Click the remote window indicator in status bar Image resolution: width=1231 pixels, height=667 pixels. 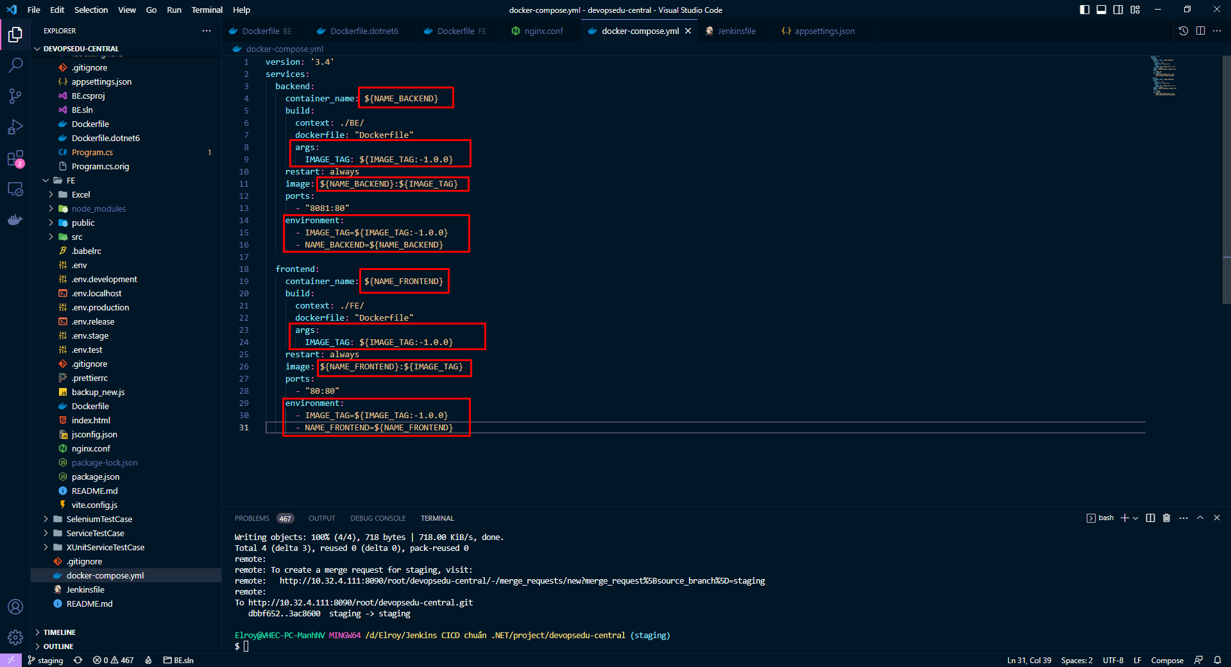[11, 660]
